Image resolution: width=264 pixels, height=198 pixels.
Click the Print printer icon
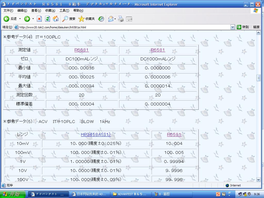121,19
